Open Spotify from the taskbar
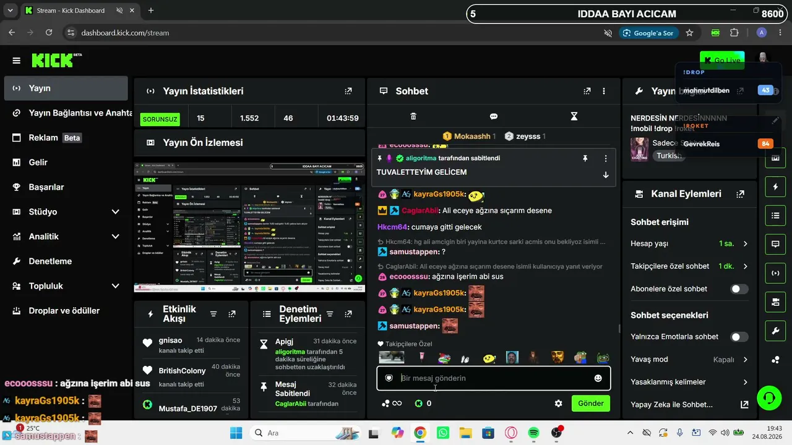The height and width of the screenshot is (445, 792). point(534,433)
